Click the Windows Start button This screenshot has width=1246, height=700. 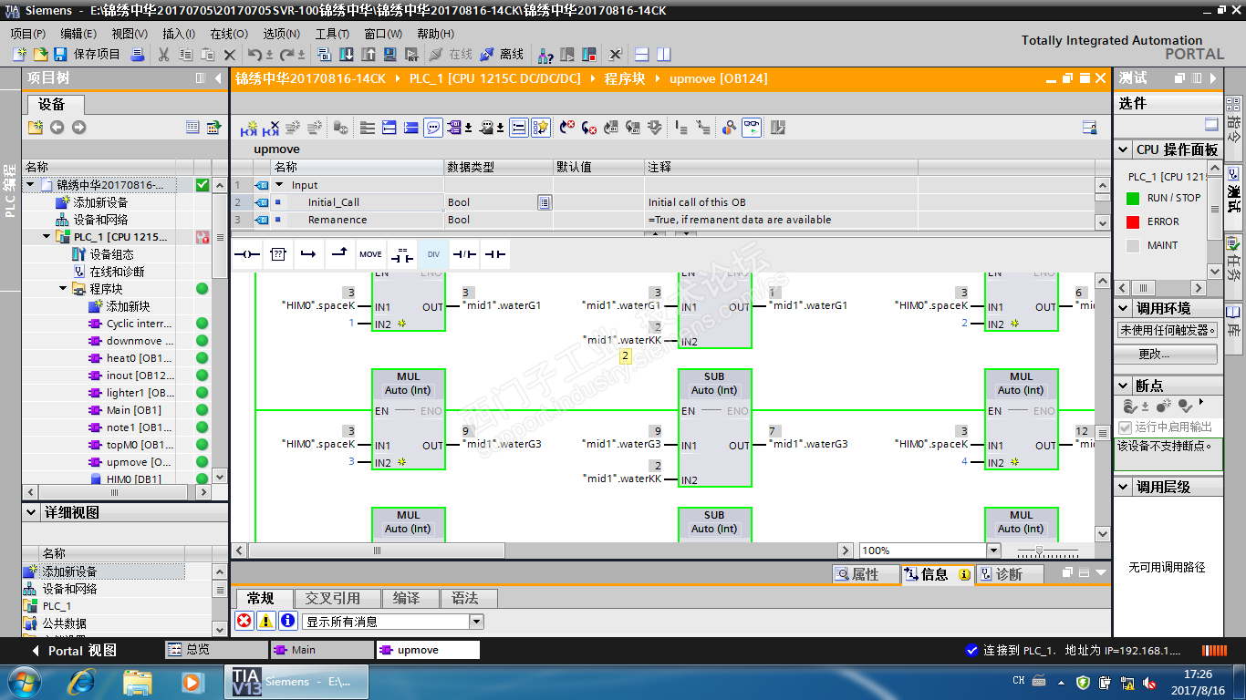tap(23, 681)
